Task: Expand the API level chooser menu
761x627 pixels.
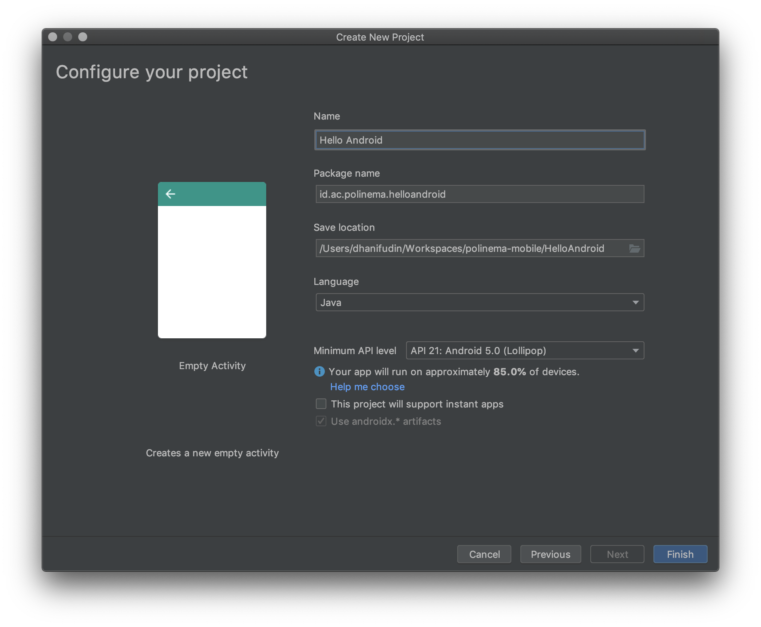Action: [635, 351]
